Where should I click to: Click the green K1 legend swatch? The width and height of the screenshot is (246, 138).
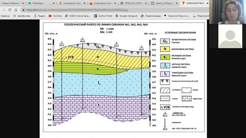[x=165, y=57]
